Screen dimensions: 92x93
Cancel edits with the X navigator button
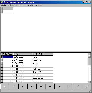point(78,86)
